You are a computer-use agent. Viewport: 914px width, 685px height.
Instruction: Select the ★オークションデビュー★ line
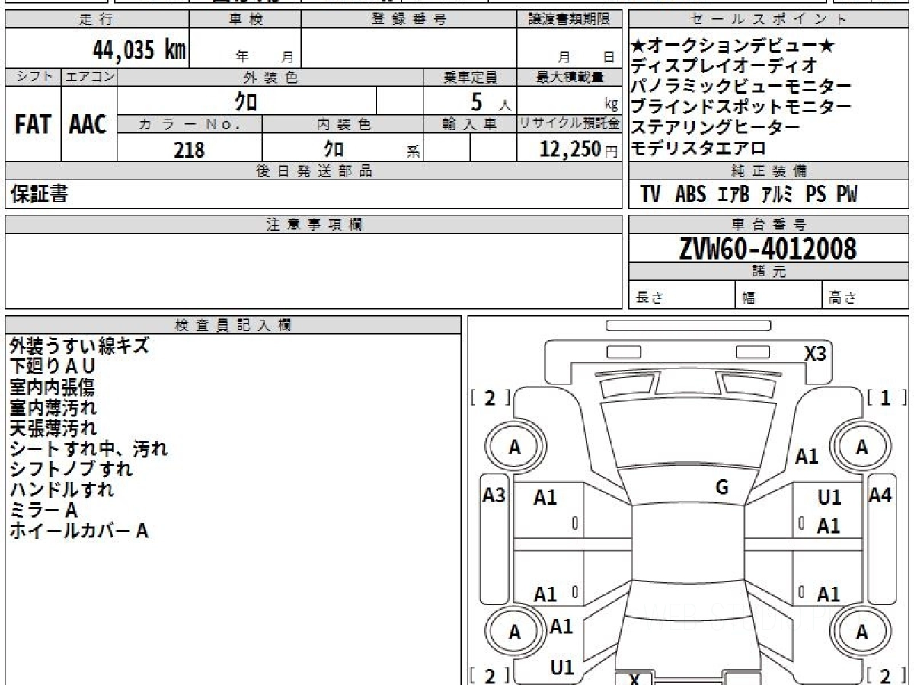pyautogui.click(x=733, y=46)
